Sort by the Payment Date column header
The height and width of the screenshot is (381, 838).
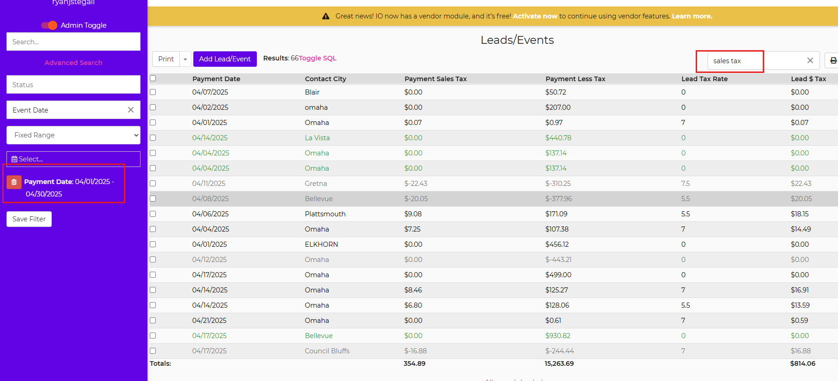coord(216,79)
